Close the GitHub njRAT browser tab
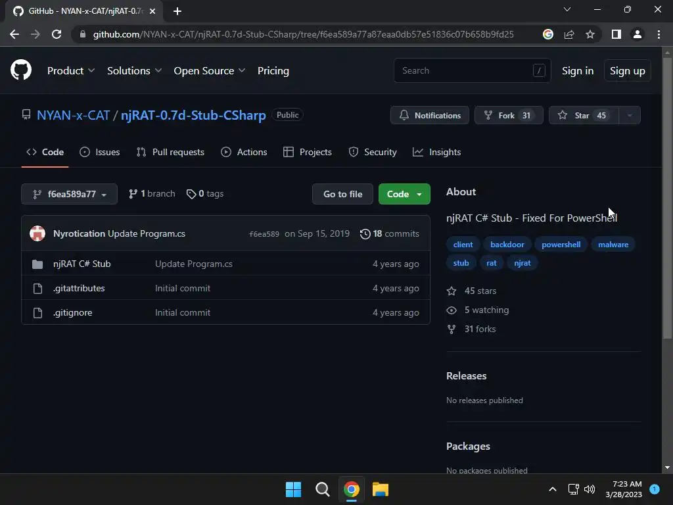The image size is (673, 505). click(152, 11)
